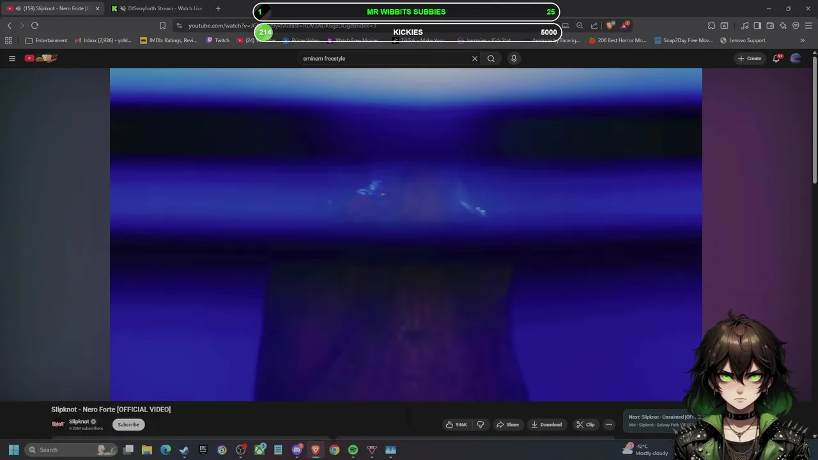Go to YouTube home via the logo
This screenshot has width=818, height=460.
(x=42, y=58)
